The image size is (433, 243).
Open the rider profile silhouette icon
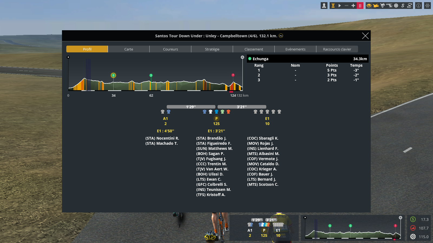[x=324, y=5]
